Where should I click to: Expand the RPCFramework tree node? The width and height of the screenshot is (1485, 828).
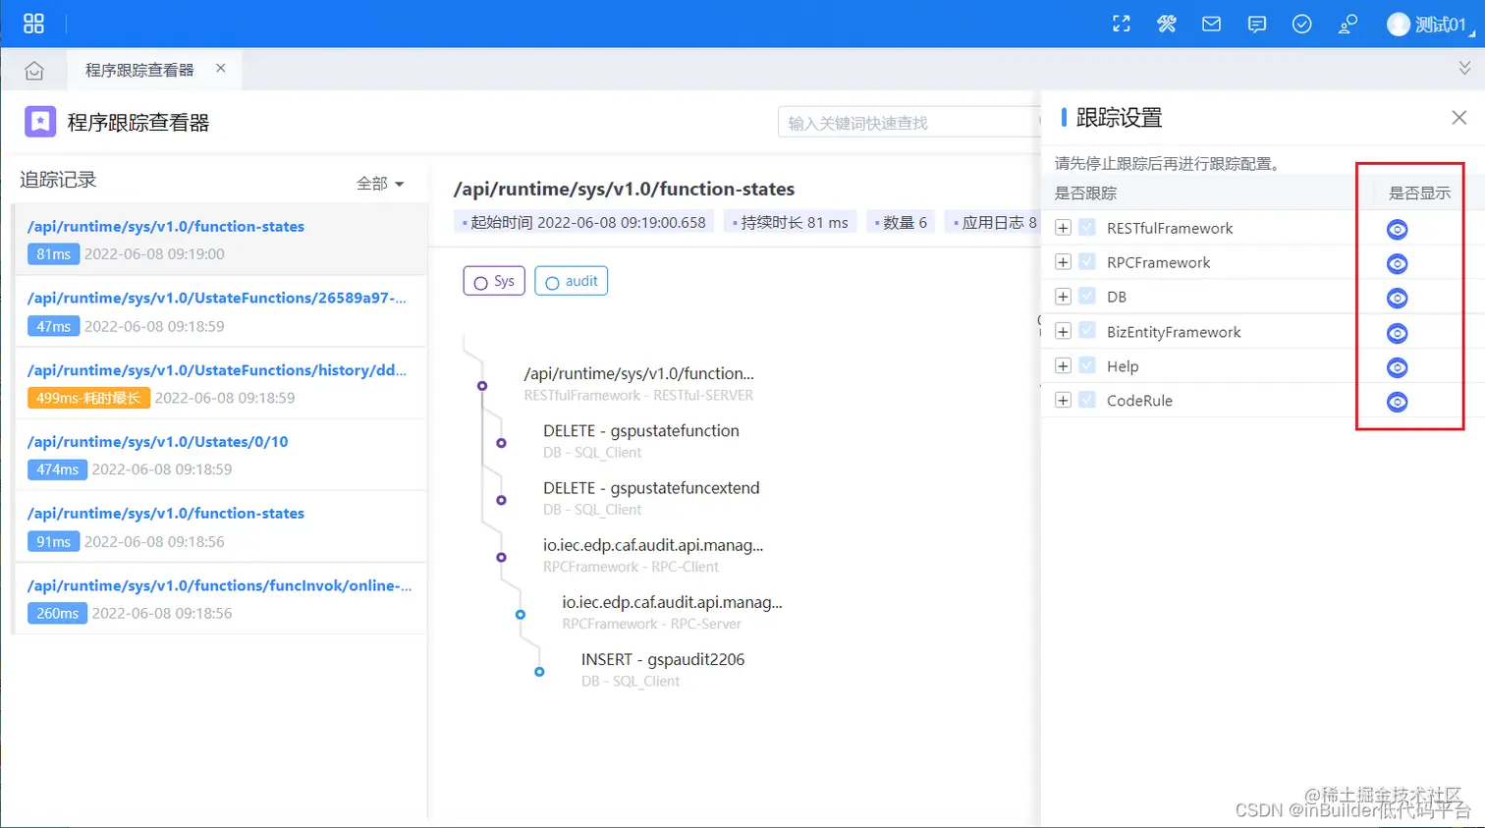click(x=1063, y=262)
